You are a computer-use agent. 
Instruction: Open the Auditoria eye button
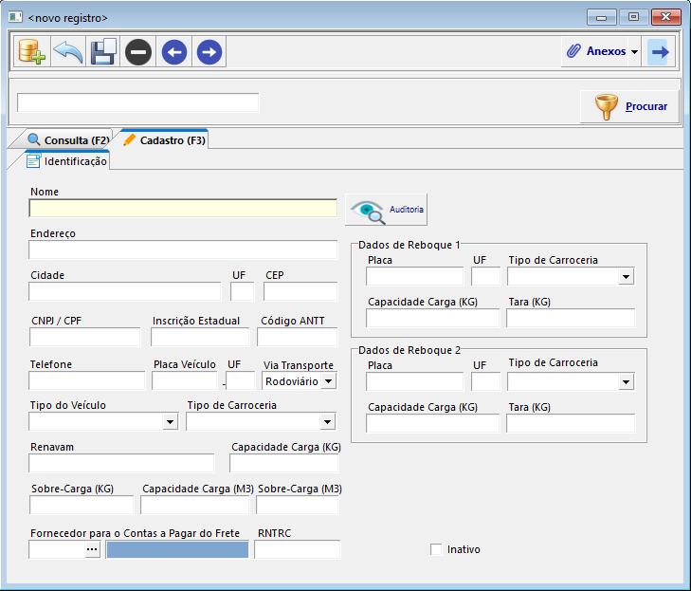pos(386,210)
